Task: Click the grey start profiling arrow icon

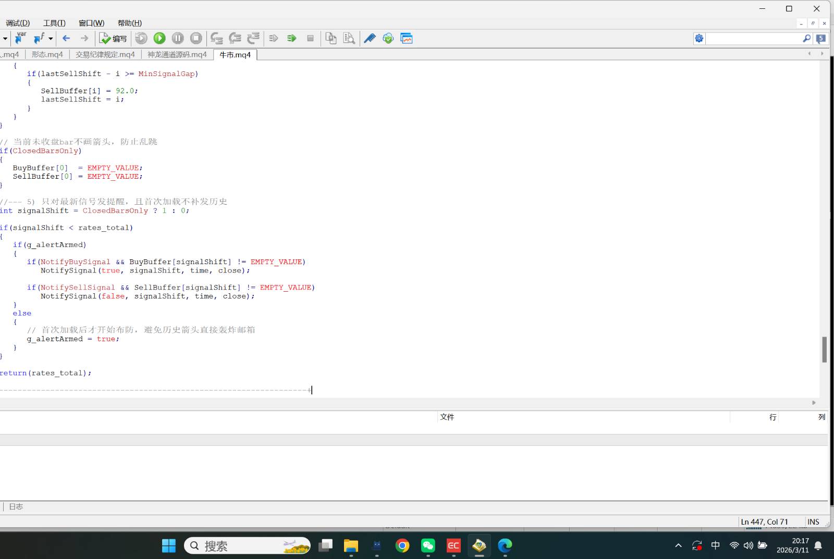Action: click(274, 38)
